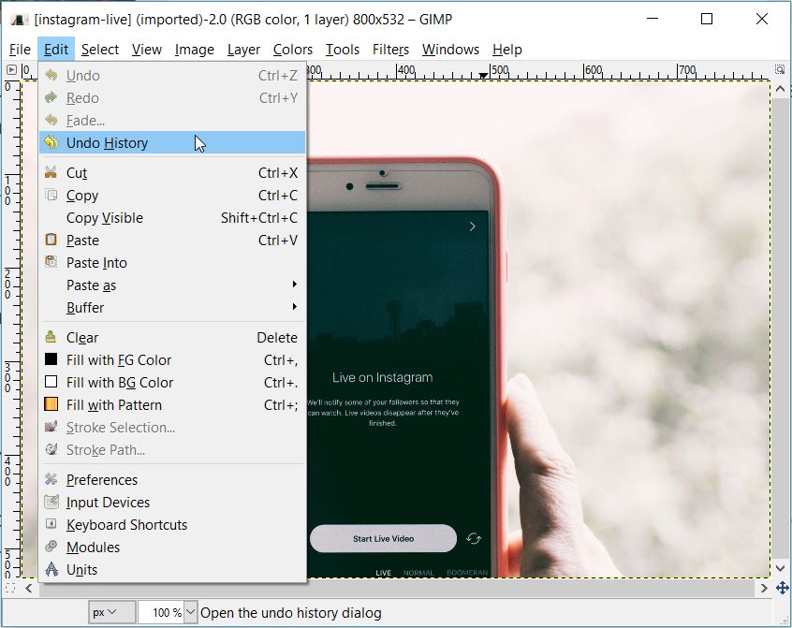Open Preferences from Edit menu

(172, 479)
